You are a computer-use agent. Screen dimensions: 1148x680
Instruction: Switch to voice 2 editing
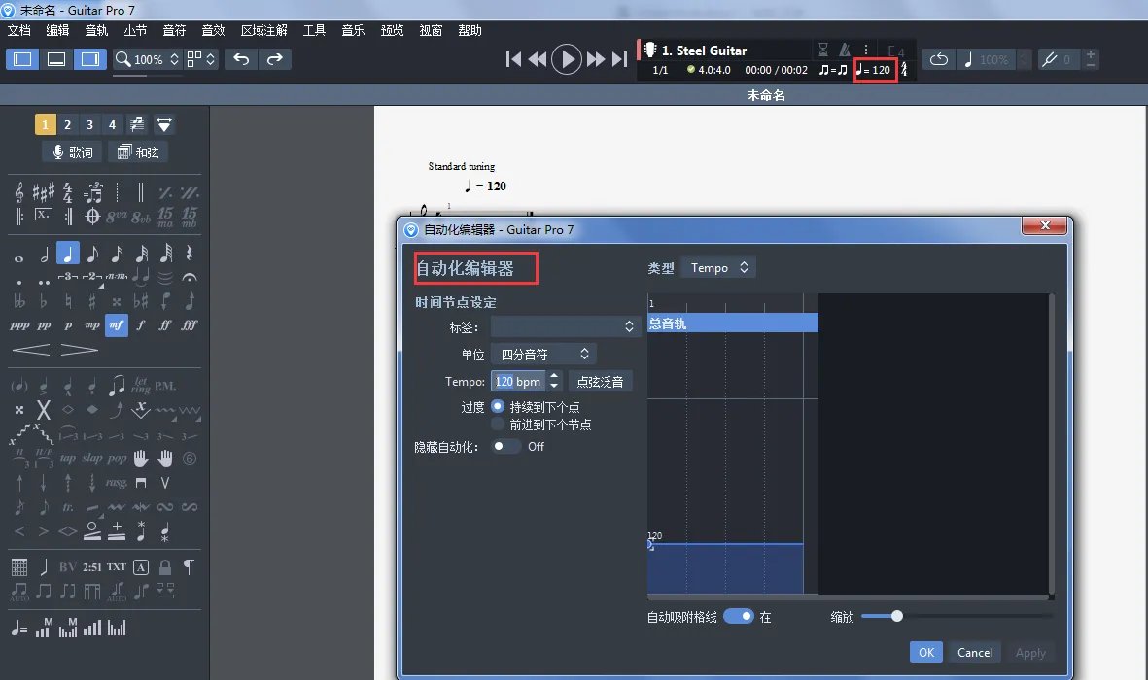click(x=68, y=124)
